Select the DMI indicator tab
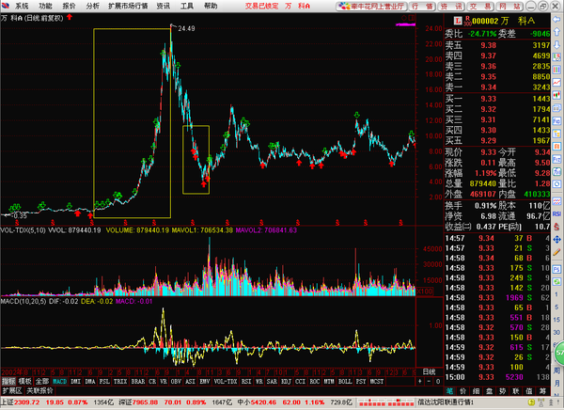Image resolution: width=564 pixels, height=410 pixels. coord(75,381)
